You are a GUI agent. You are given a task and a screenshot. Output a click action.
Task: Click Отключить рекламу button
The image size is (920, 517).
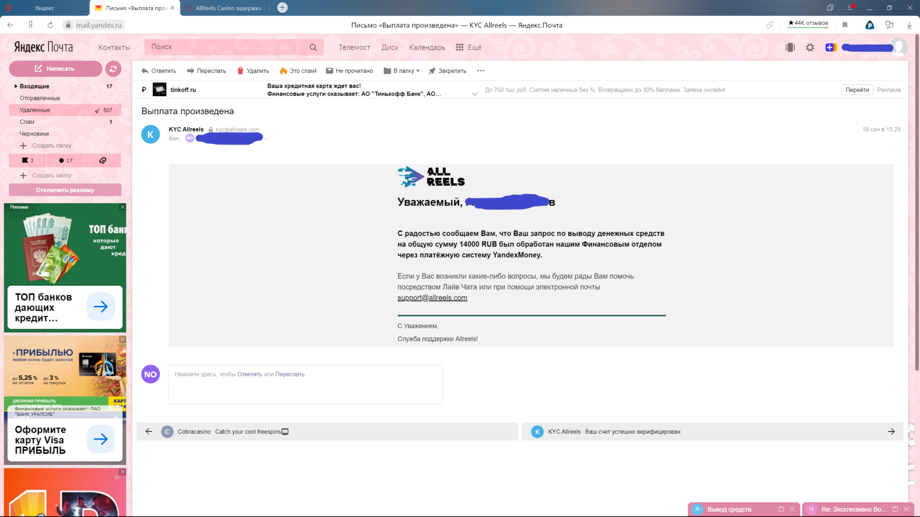(65, 190)
